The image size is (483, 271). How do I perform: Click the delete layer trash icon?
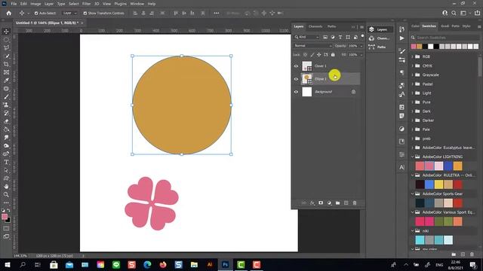[x=355, y=203]
